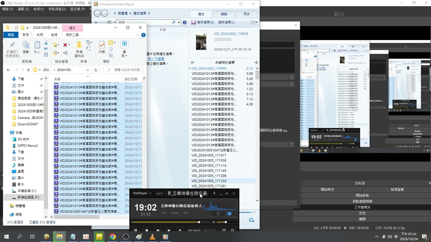Click the Move to folder icon
431x242 pixels.
pos(56,45)
